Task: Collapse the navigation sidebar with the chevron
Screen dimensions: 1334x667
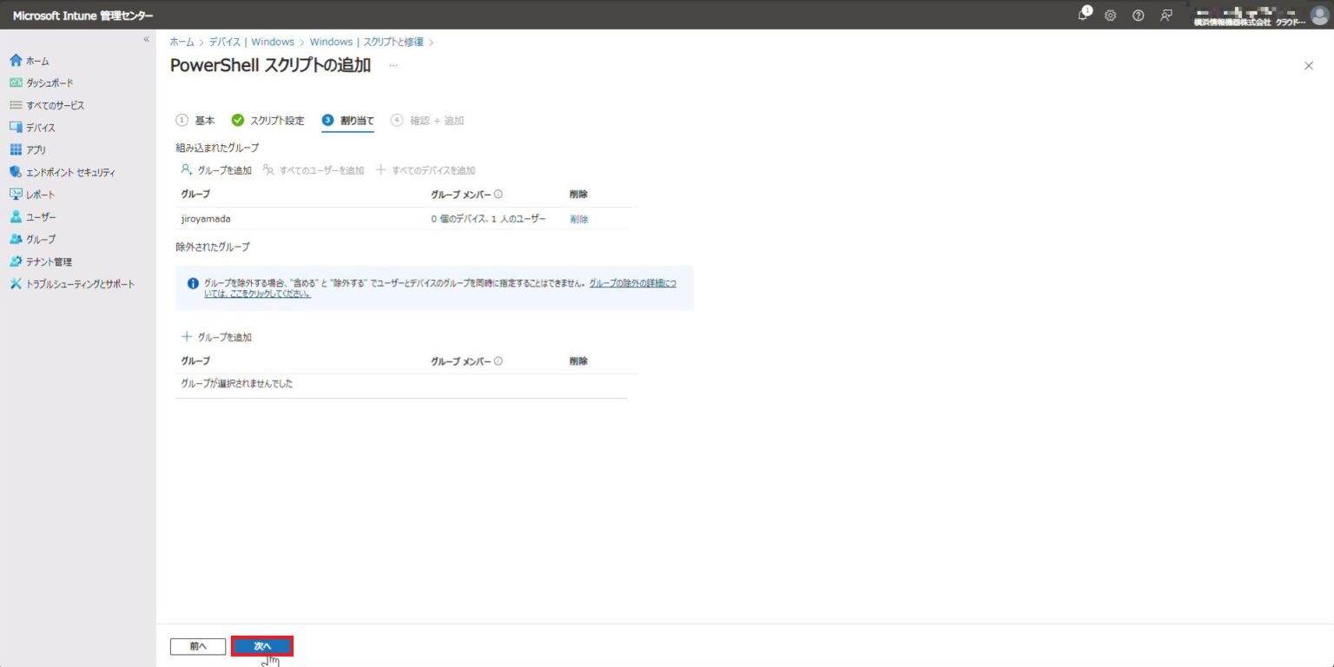Action: (146, 38)
